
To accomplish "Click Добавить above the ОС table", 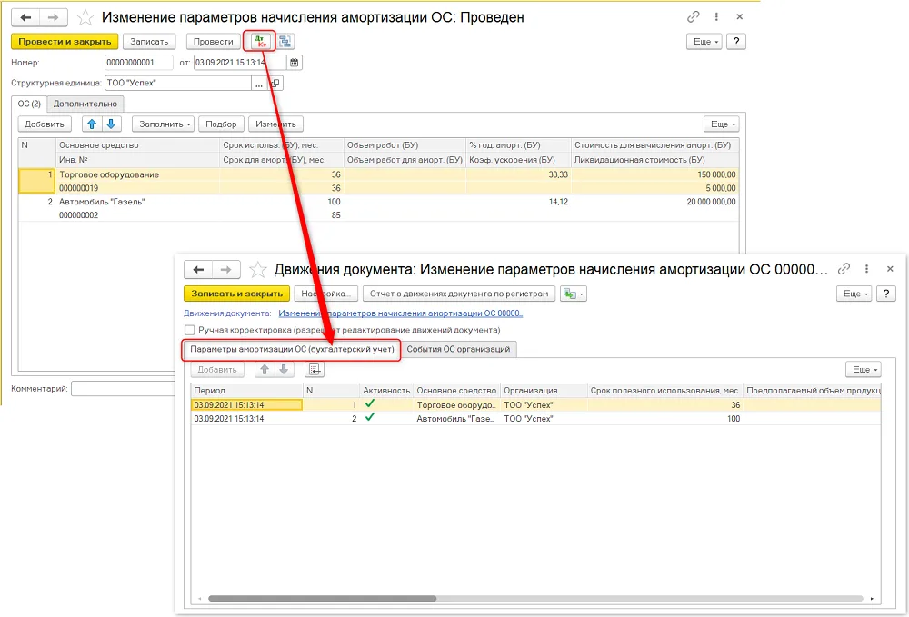I will [45, 124].
